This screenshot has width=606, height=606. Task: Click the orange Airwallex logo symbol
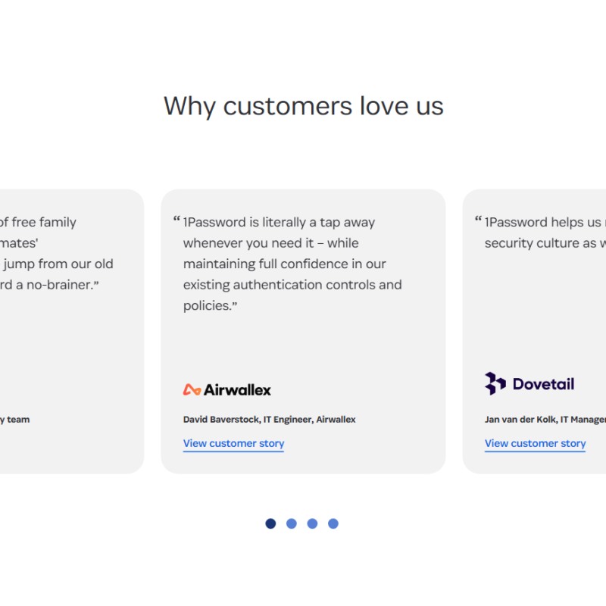(192, 389)
